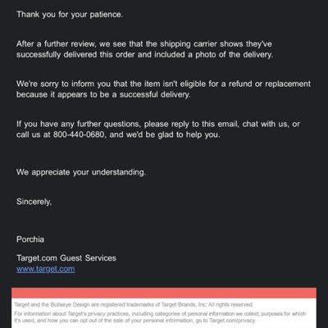Click the signature name Porchia
Screen dimensions: 328x328
(x=30, y=239)
